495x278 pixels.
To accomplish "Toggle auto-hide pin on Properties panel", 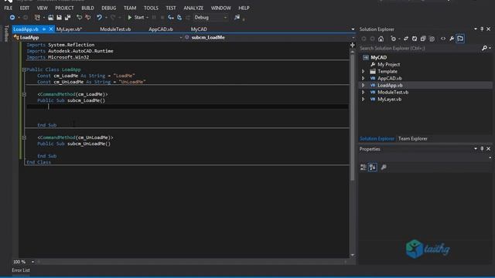I will click(482, 149).
